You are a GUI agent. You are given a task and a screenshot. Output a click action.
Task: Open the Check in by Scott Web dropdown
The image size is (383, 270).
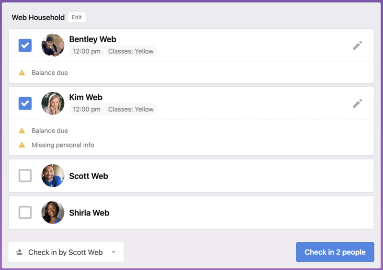click(x=66, y=252)
